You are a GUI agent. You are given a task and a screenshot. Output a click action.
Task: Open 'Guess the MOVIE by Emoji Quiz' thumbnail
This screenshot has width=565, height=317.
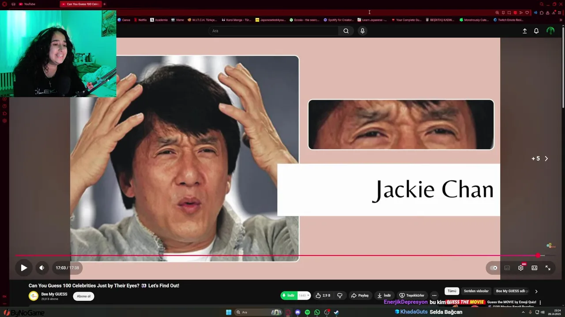[465, 304]
